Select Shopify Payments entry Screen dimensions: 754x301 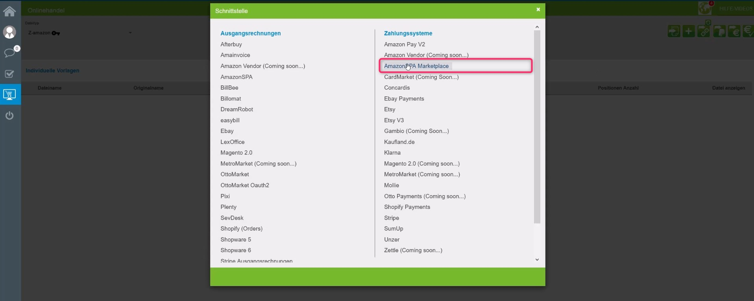(x=407, y=207)
